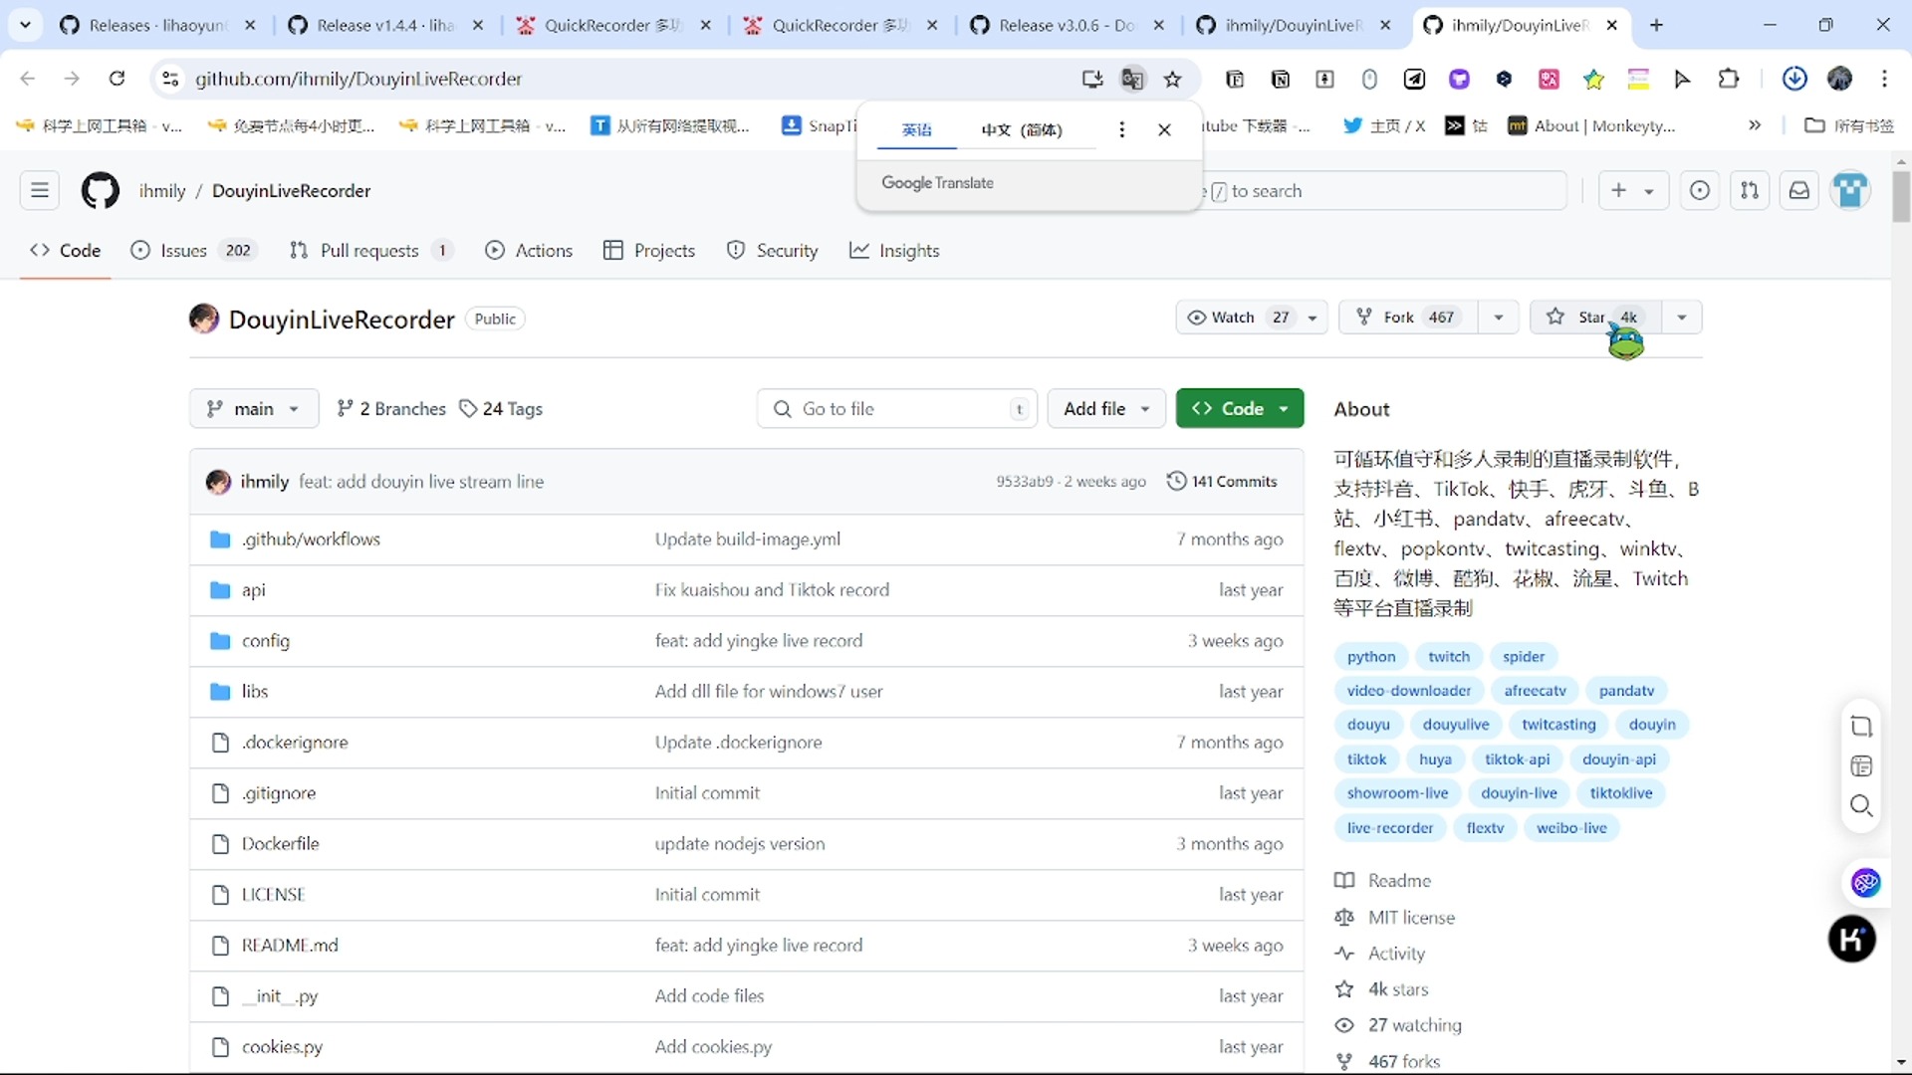Click the tab search chevron at top left
This screenshot has height=1075, width=1912.
[25, 25]
